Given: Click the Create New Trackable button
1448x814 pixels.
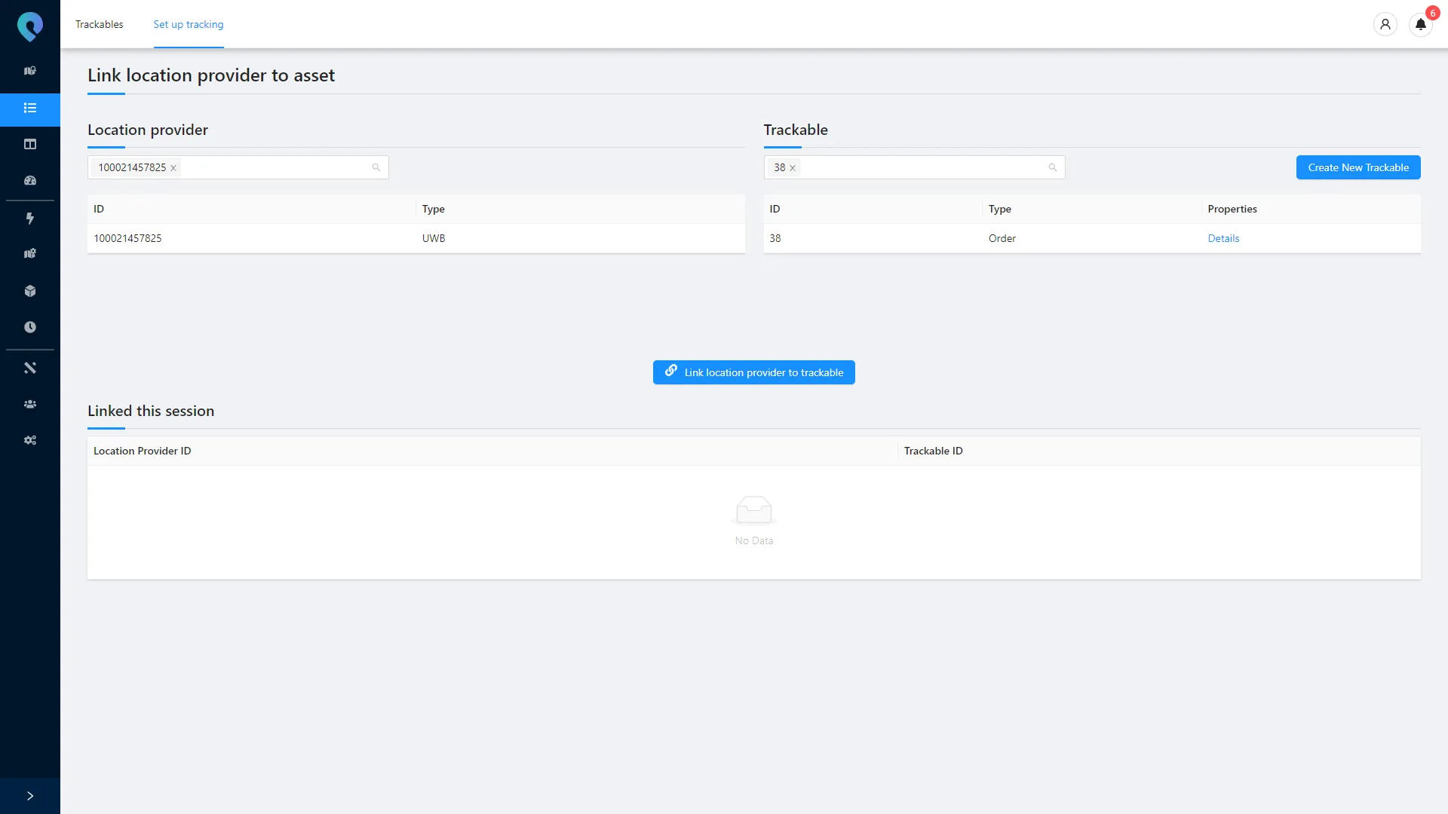Looking at the screenshot, I should coord(1357,167).
